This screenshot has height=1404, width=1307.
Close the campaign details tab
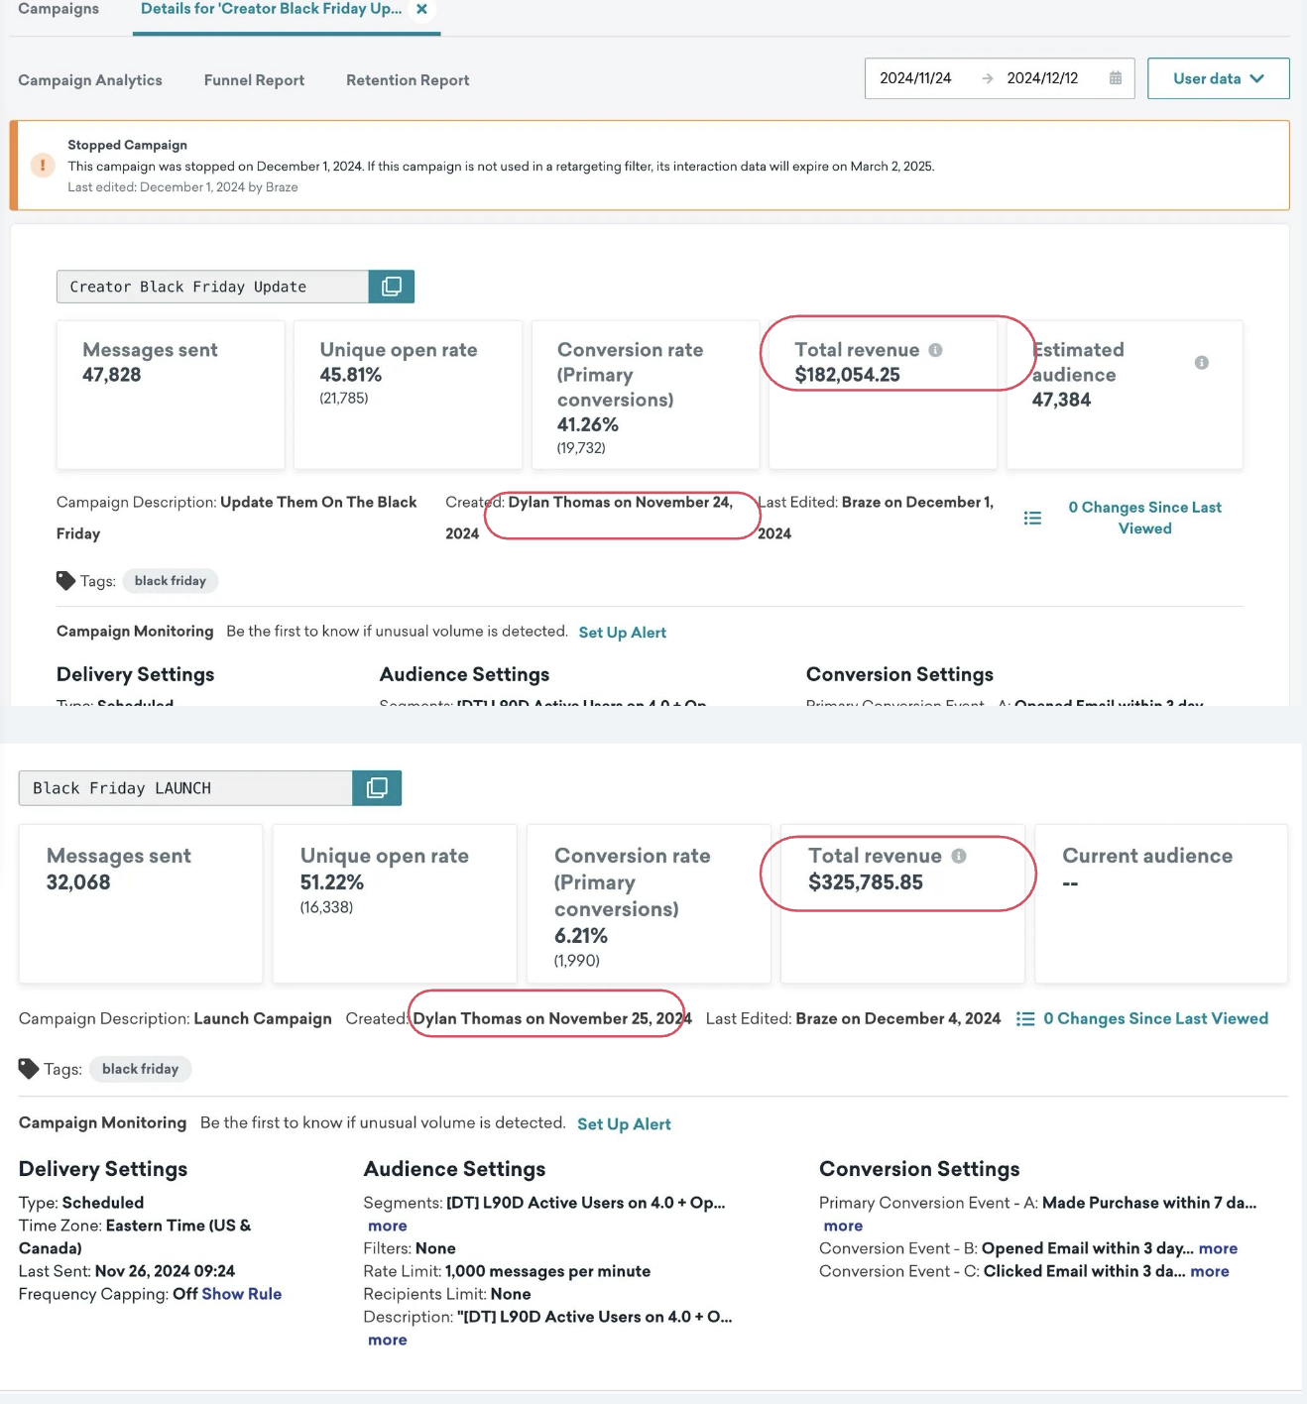pos(421,9)
